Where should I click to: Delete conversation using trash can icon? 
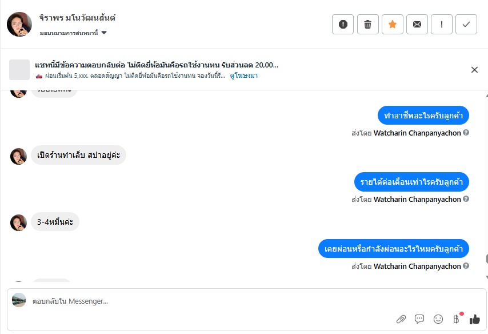pyautogui.click(x=367, y=24)
